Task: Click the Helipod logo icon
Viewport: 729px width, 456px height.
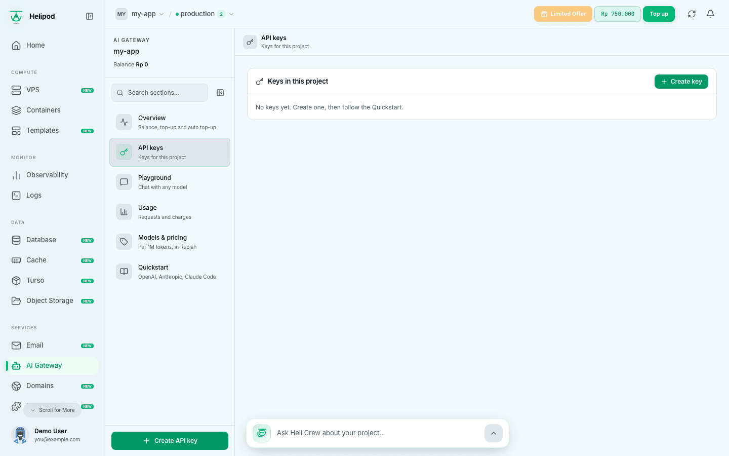Action: coord(16,17)
